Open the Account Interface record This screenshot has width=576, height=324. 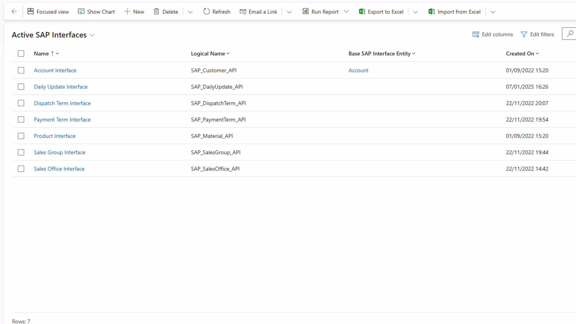[55, 70]
